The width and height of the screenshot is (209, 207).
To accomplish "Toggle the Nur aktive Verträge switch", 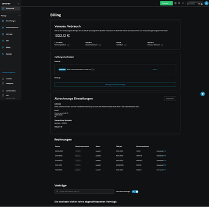I will 135,191.
